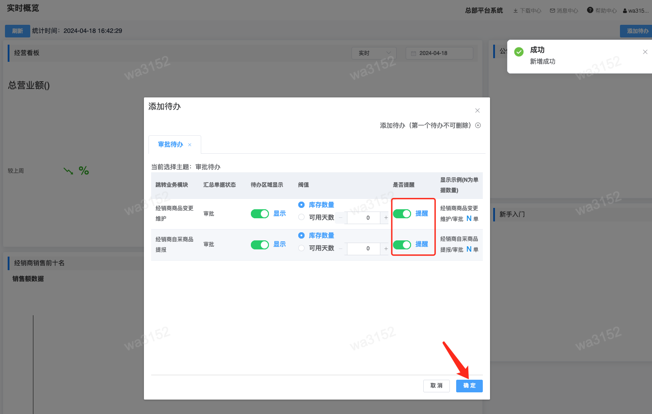The width and height of the screenshot is (652, 414).
Task: Close the 审批待办 tab with its x icon
Action: click(190, 145)
